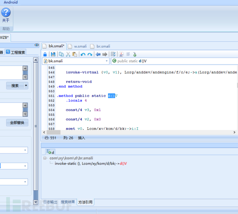Open the 'public static d()V' method dropdown

coord(175,61)
